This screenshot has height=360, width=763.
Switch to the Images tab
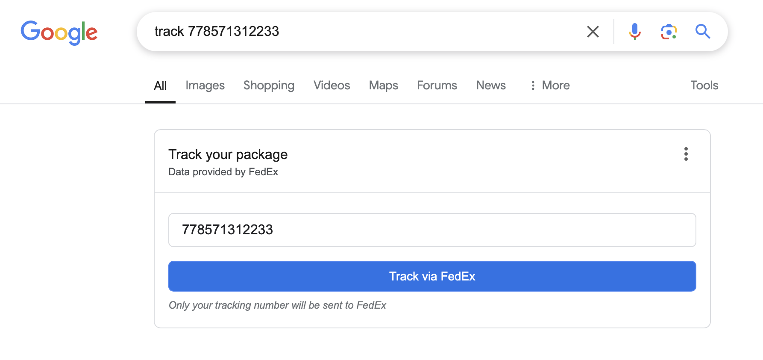(205, 86)
